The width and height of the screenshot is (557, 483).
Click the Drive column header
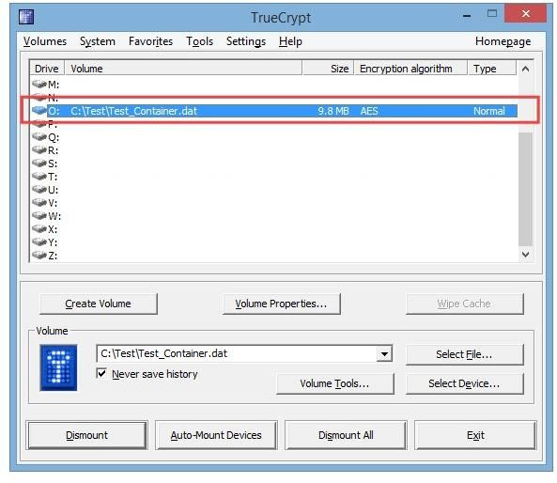point(47,69)
